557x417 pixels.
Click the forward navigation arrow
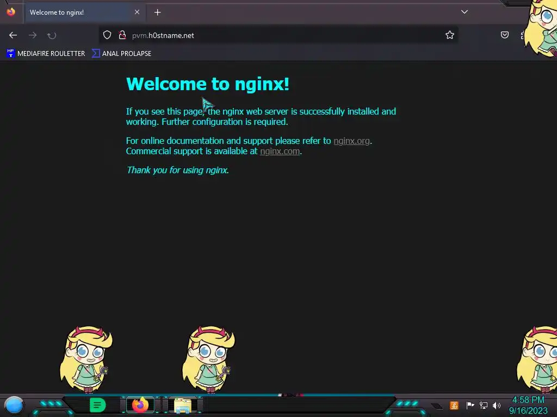click(33, 35)
